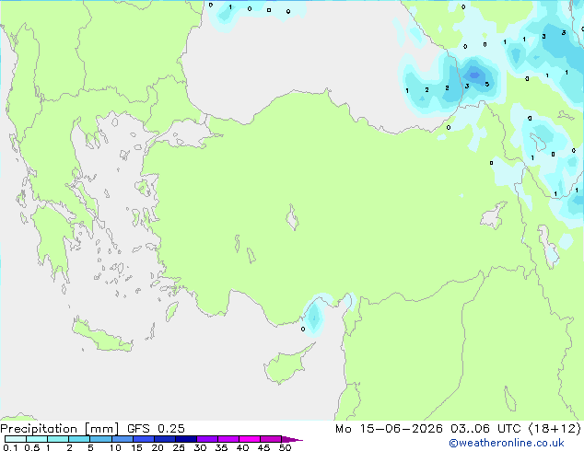Click the 15–20 mm legend swatch
The image size is (584, 451).
pyautogui.click(x=144, y=439)
